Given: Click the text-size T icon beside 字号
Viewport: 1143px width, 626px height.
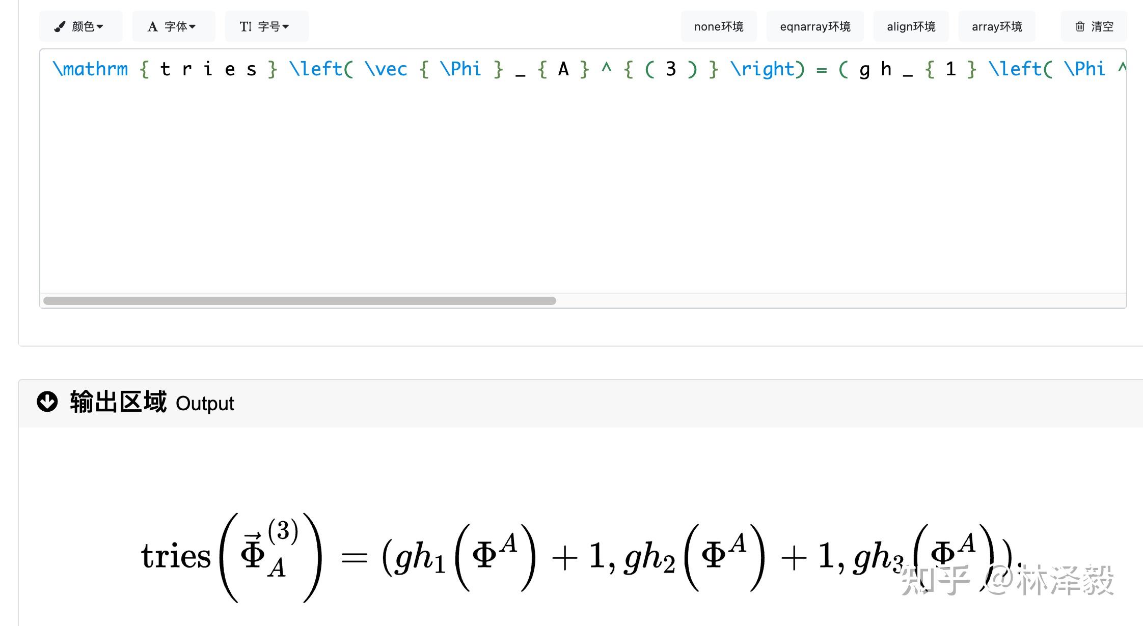Looking at the screenshot, I should pyautogui.click(x=246, y=26).
